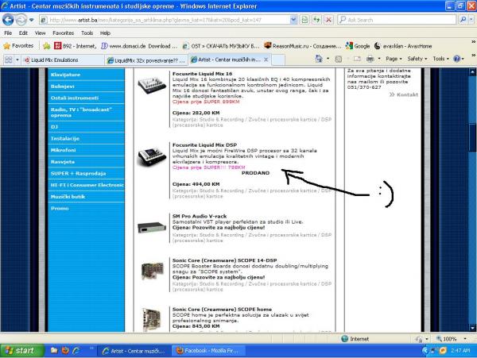
Task: Click the SM Pro Audio V-rack thumbnail
Action: 152,228
